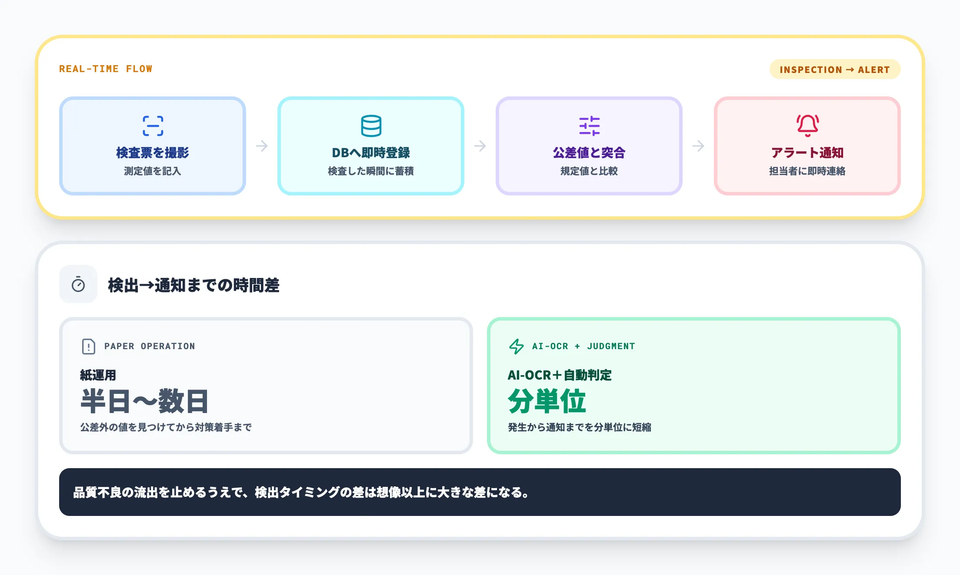Click the stopwatch icon beside 検出→通知までの時間差

pos(79,284)
